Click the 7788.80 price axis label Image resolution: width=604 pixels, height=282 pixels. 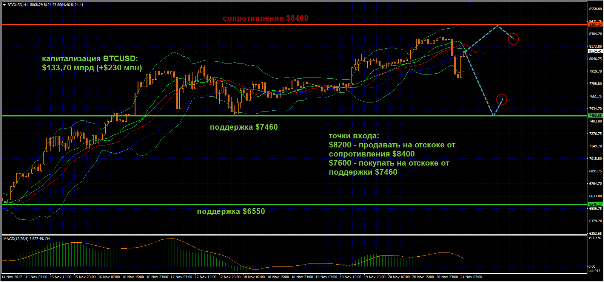tap(595, 84)
